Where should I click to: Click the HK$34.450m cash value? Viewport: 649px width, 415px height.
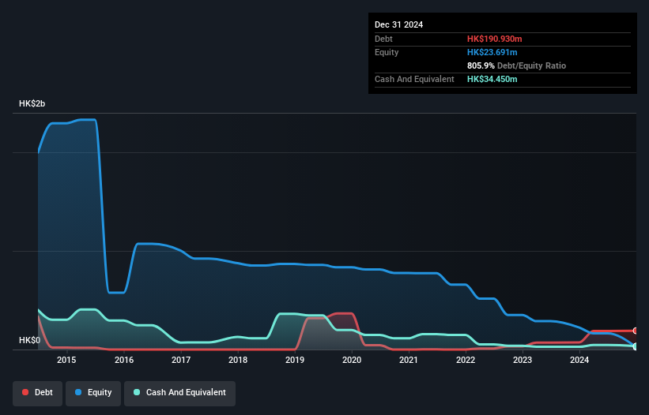click(x=492, y=79)
